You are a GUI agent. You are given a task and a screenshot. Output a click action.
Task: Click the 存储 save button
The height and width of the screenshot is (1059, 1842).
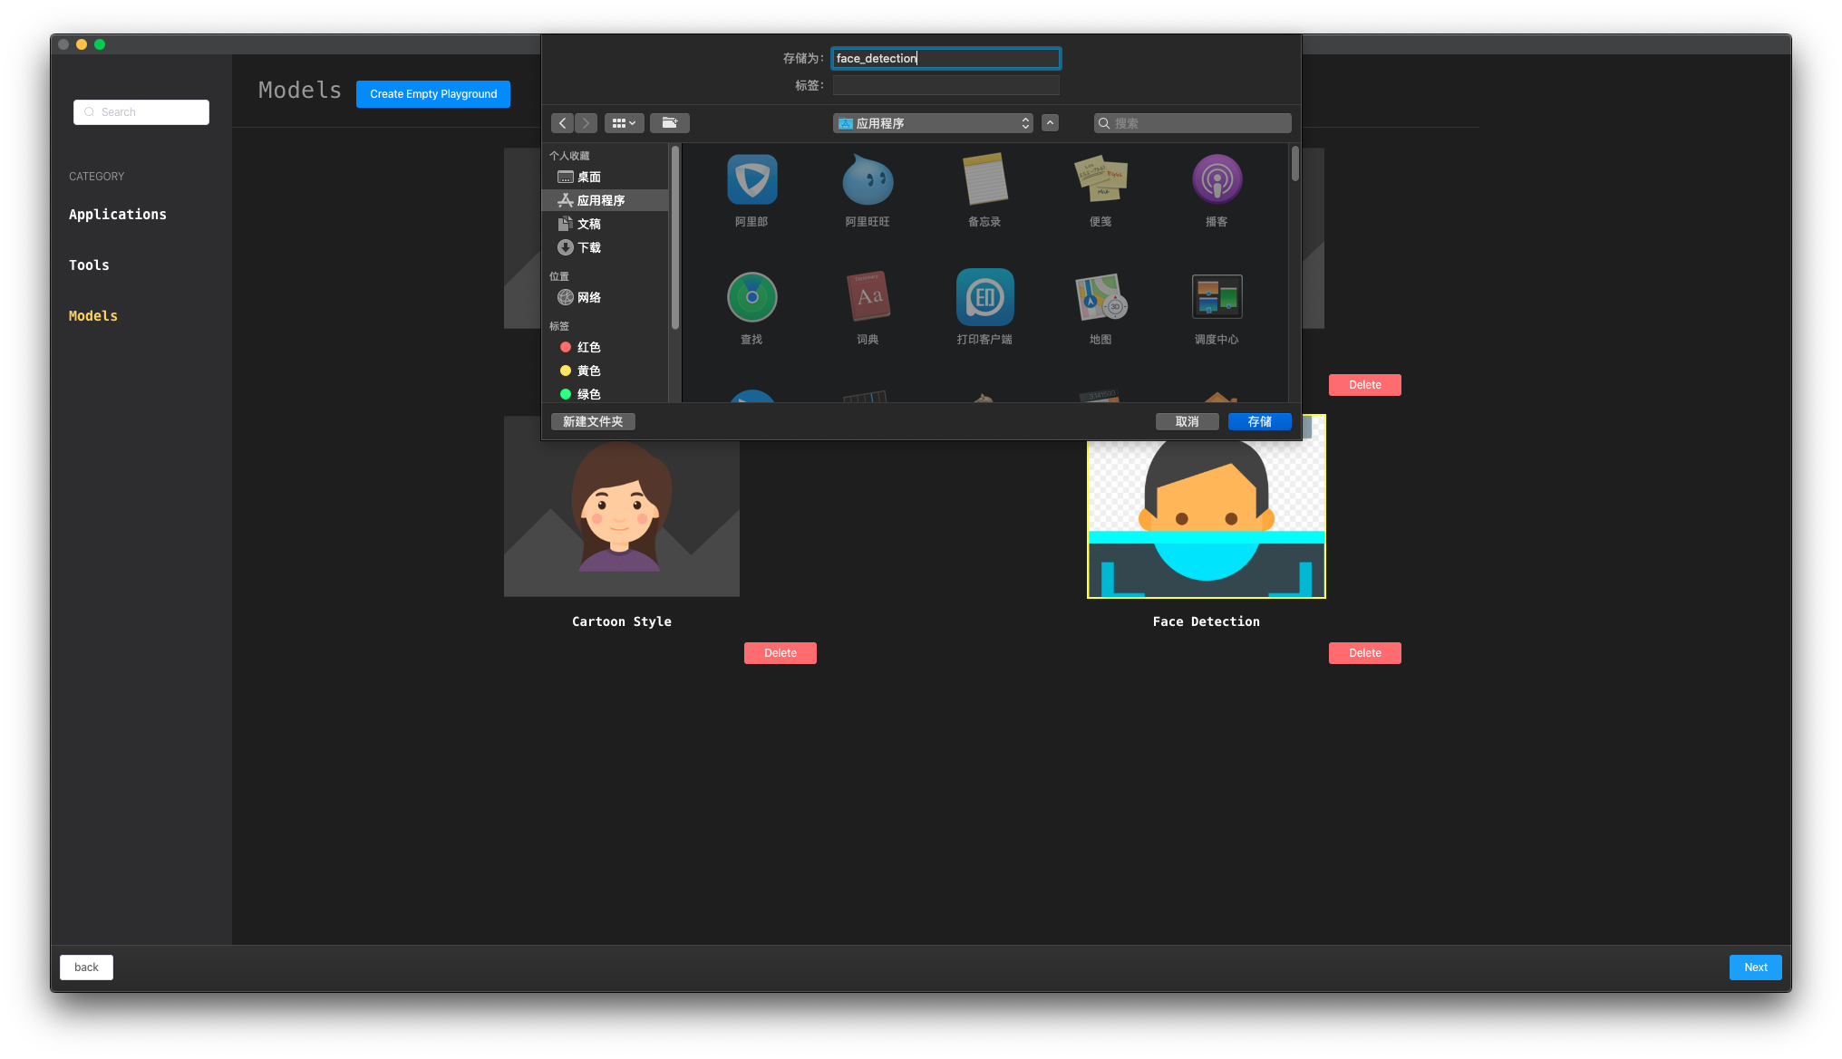click(1259, 421)
